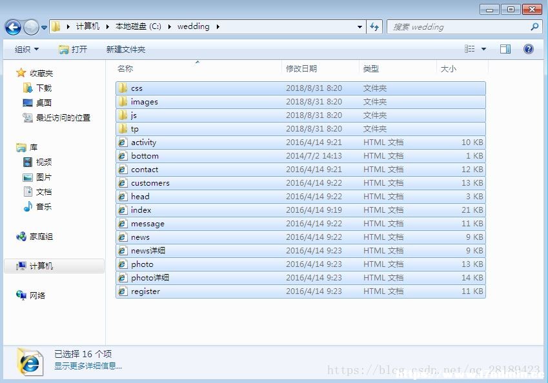Click the css folder icon
The image size is (548, 383).
(x=123, y=88)
